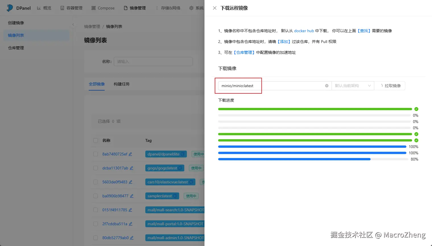Screen dimensions: 432x246
Task: Click the 拉取镜像 pull button
Action: pos(390,86)
